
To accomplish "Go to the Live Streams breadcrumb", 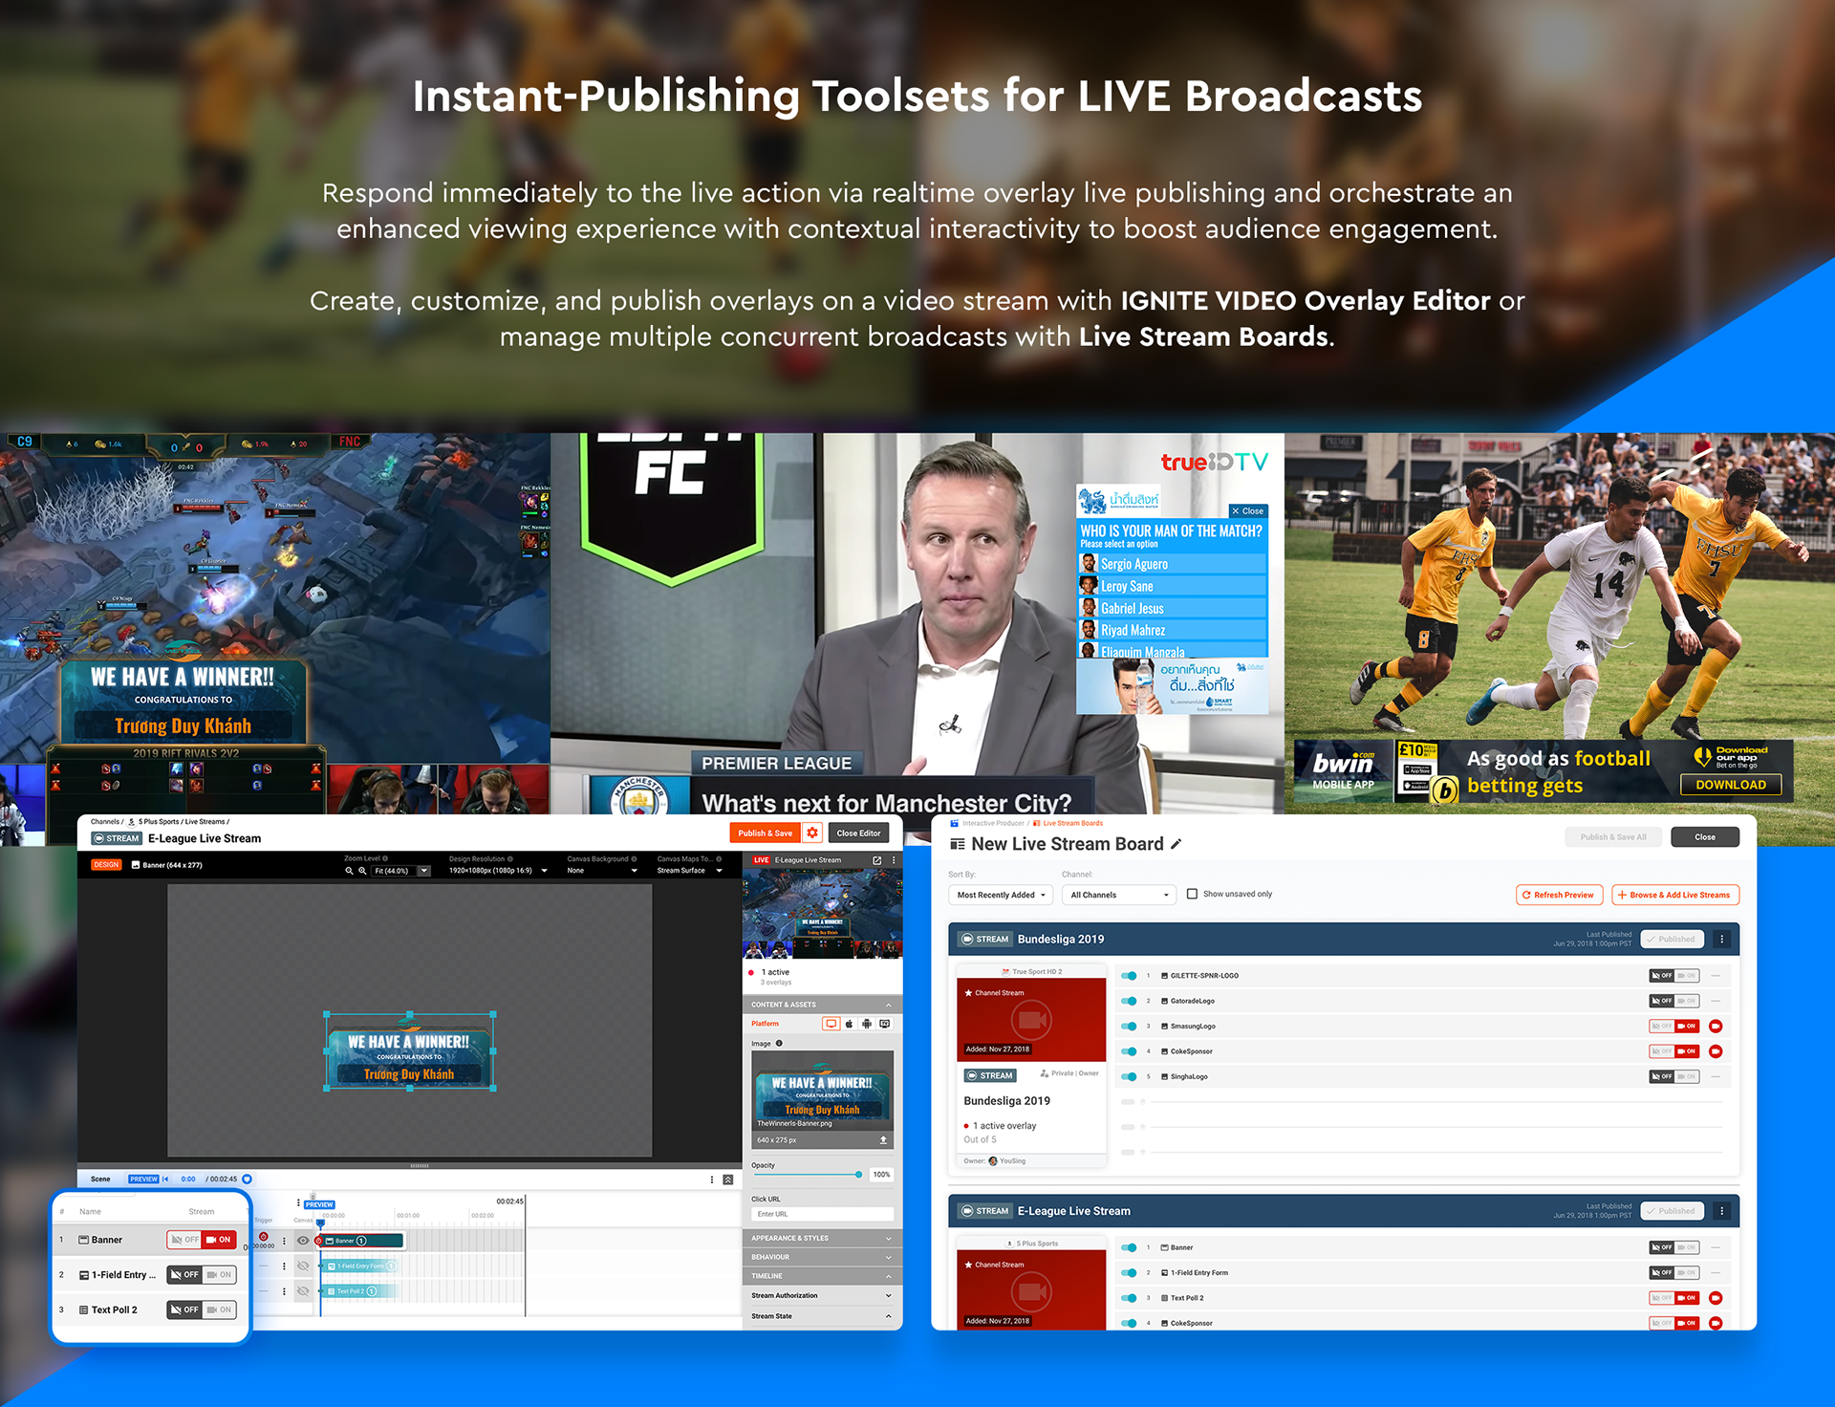I will coord(205,821).
